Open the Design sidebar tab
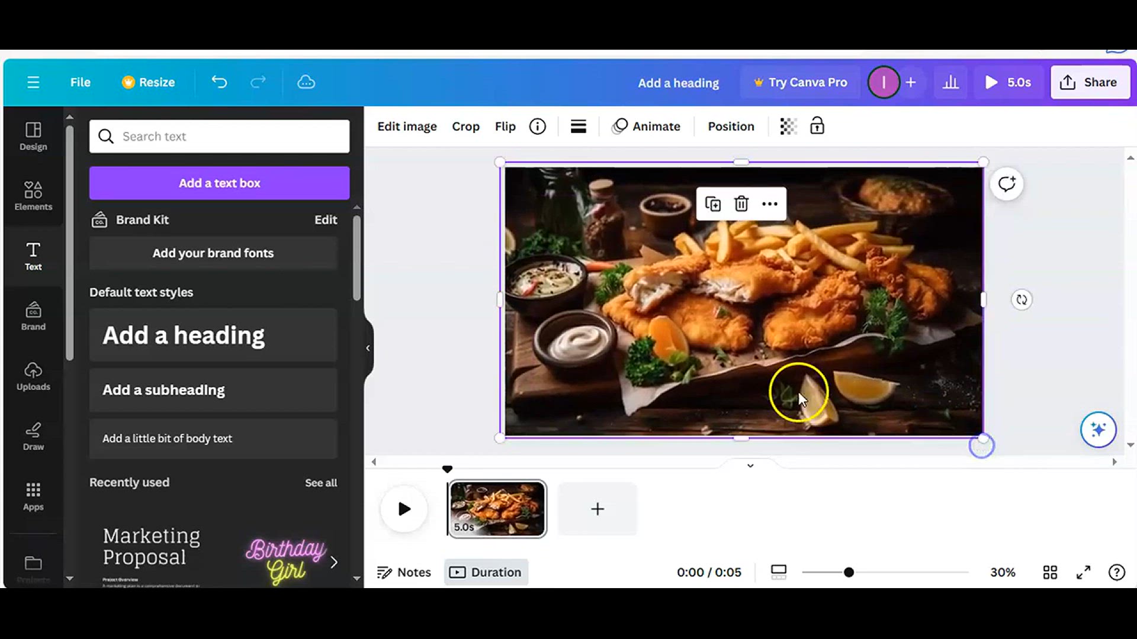This screenshot has height=639, width=1137. tap(33, 136)
